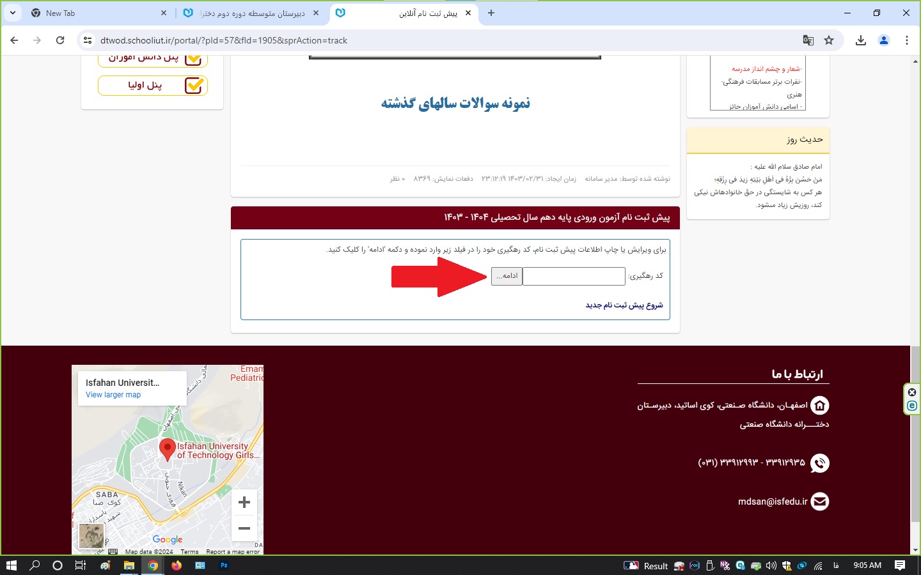Bookmark this page with the star icon
Viewport: 921px width, 575px height.
[829, 40]
